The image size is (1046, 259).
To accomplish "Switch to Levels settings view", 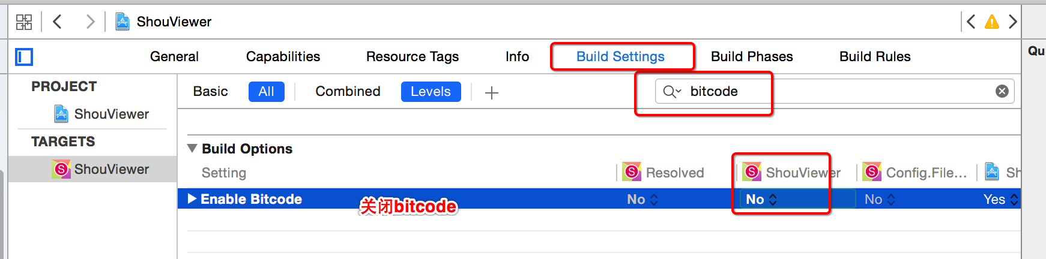I will tap(431, 92).
